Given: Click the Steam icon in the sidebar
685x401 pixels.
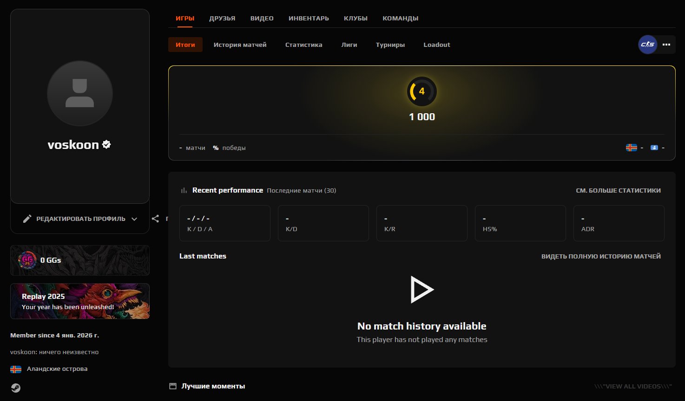Looking at the screenshot, I should point(16,388).
